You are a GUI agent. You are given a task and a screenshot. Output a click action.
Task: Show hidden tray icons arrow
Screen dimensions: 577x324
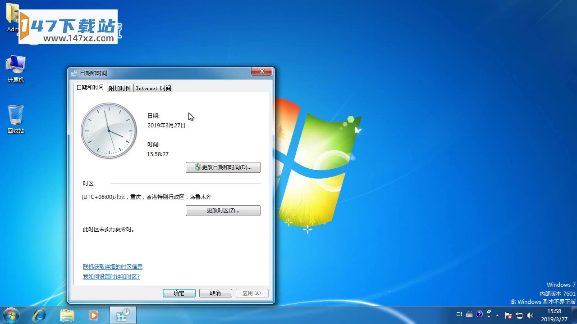[x=498, y=315]
